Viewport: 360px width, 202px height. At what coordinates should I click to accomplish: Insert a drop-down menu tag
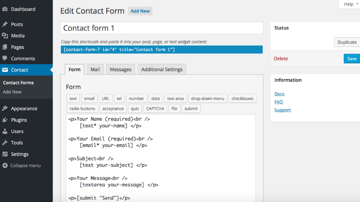click(207, 98)
